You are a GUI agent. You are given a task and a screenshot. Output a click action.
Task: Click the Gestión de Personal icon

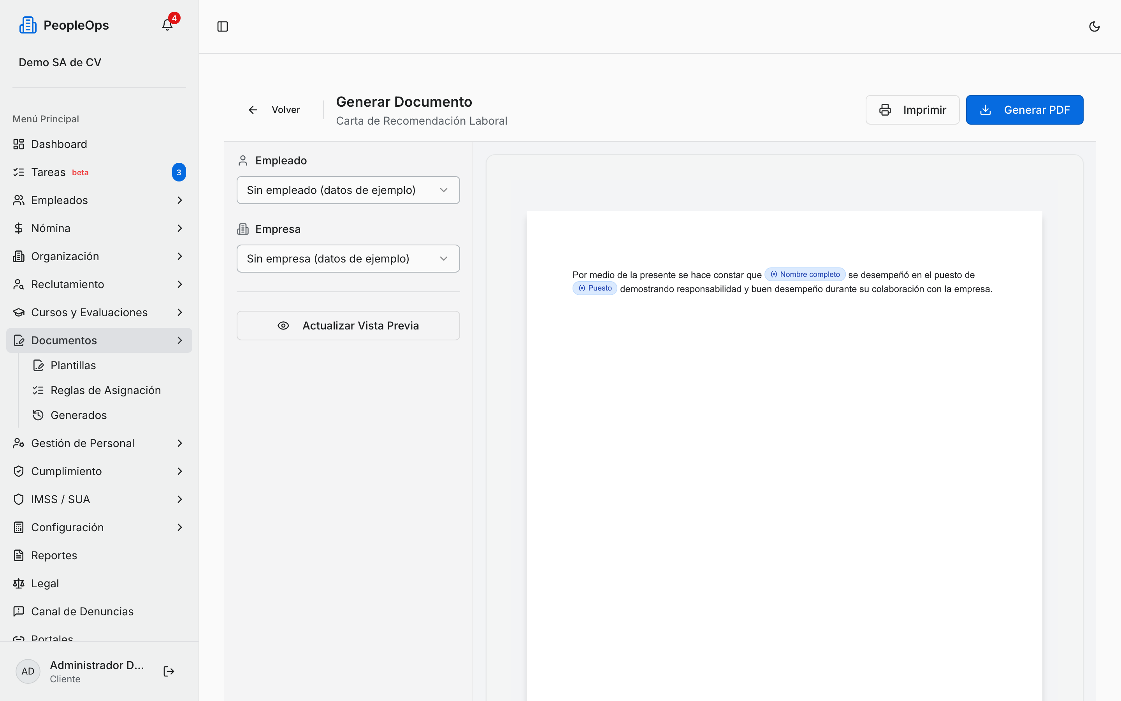19,443
